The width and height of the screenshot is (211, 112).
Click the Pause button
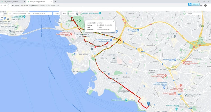point(72,14)
